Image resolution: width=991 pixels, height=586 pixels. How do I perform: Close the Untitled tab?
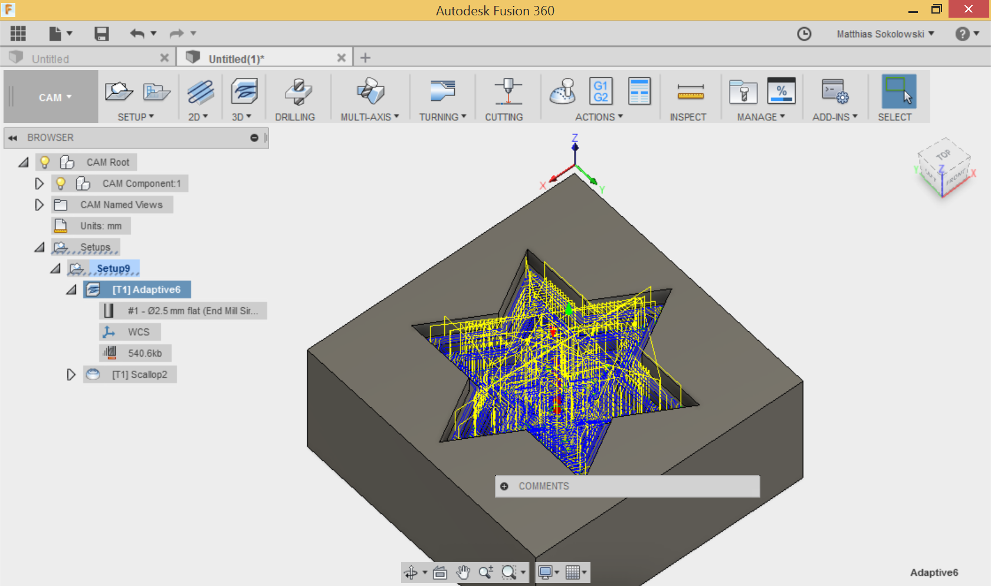click(165, 58)
